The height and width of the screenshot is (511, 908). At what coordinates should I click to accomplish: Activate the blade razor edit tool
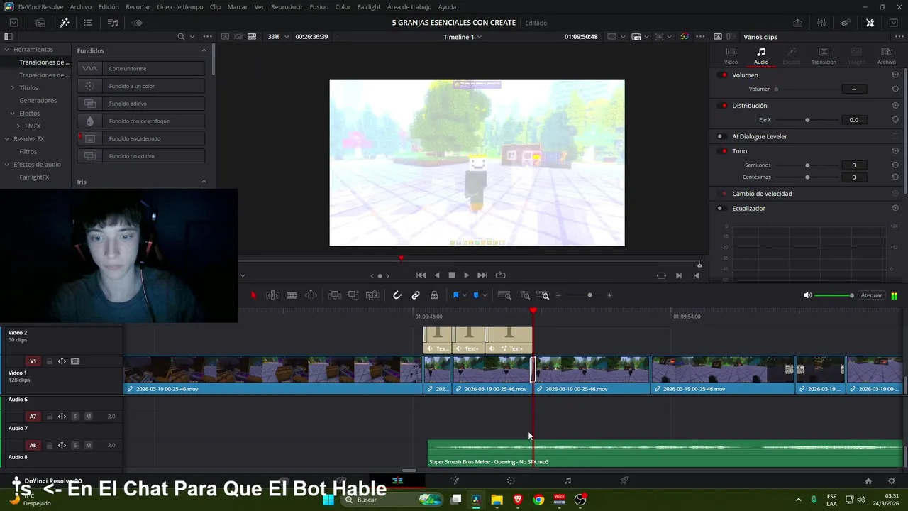click(x=292, y=295)
